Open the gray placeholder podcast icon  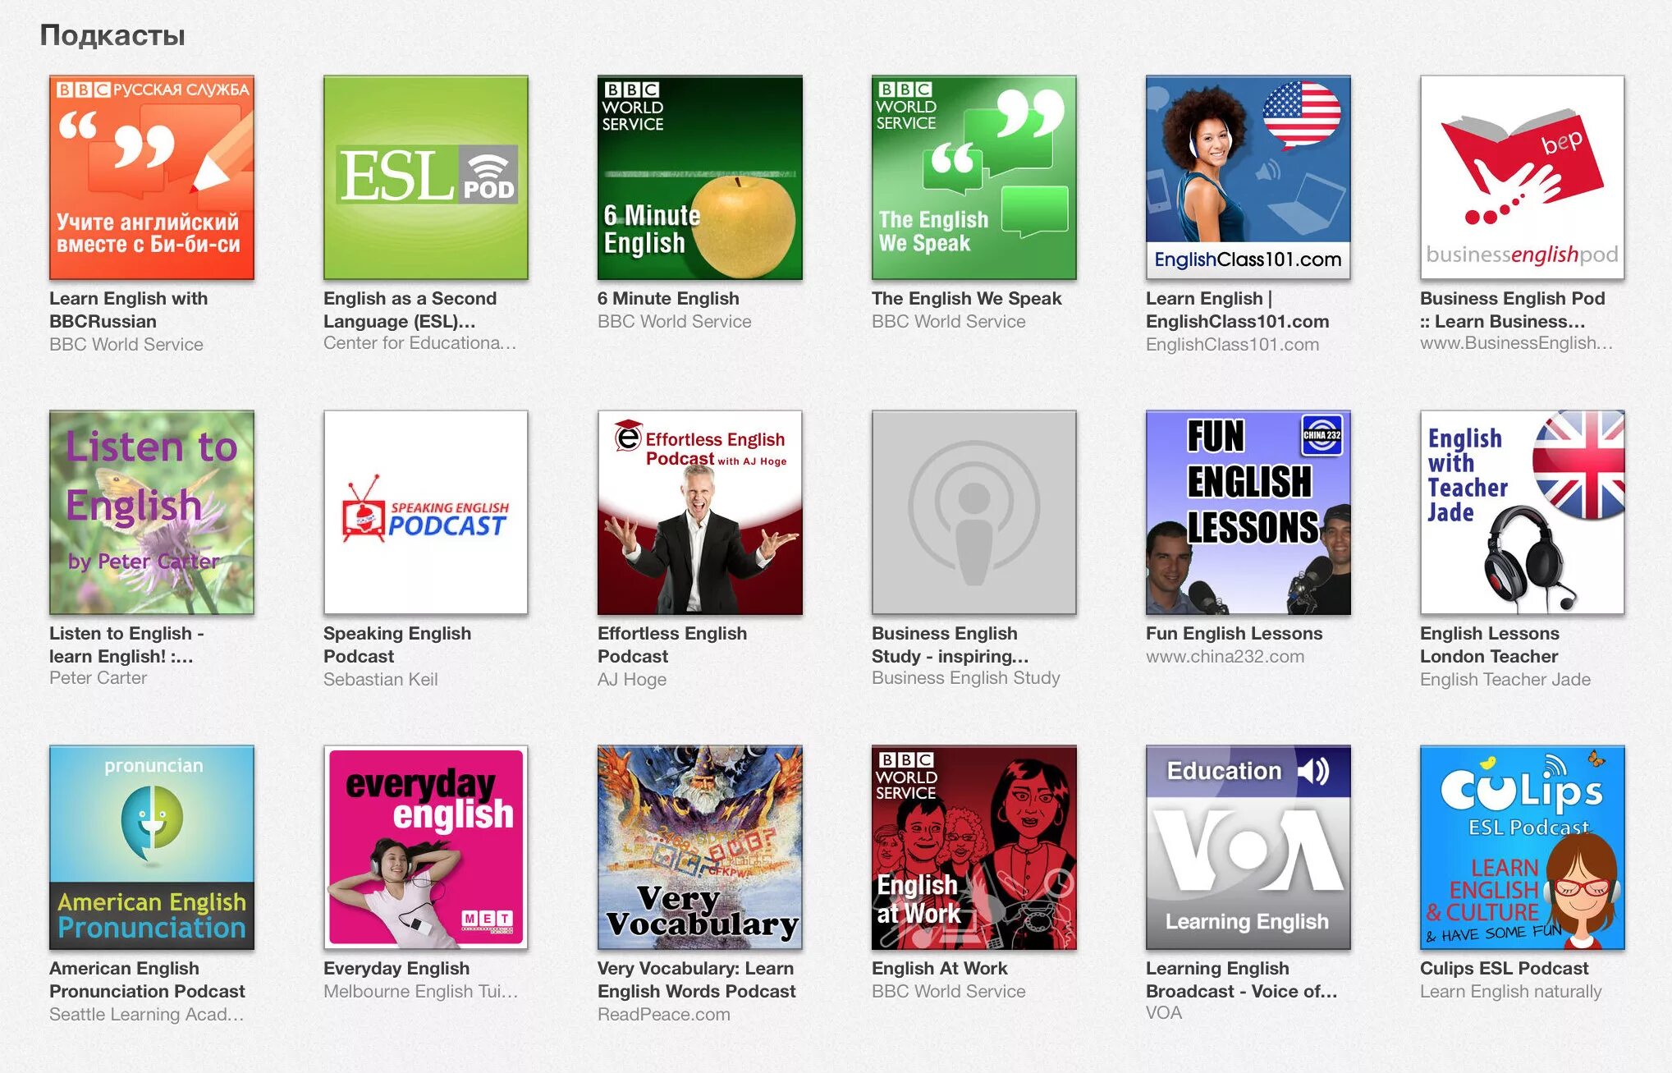[973, 512]
